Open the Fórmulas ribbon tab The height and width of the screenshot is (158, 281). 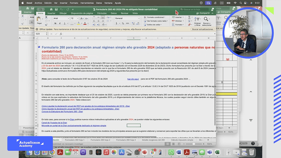point(102,13)
